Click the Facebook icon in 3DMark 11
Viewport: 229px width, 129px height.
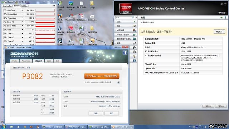click(x=125, y=53)
